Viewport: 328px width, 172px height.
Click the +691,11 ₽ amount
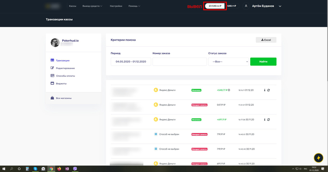[222, 120]
